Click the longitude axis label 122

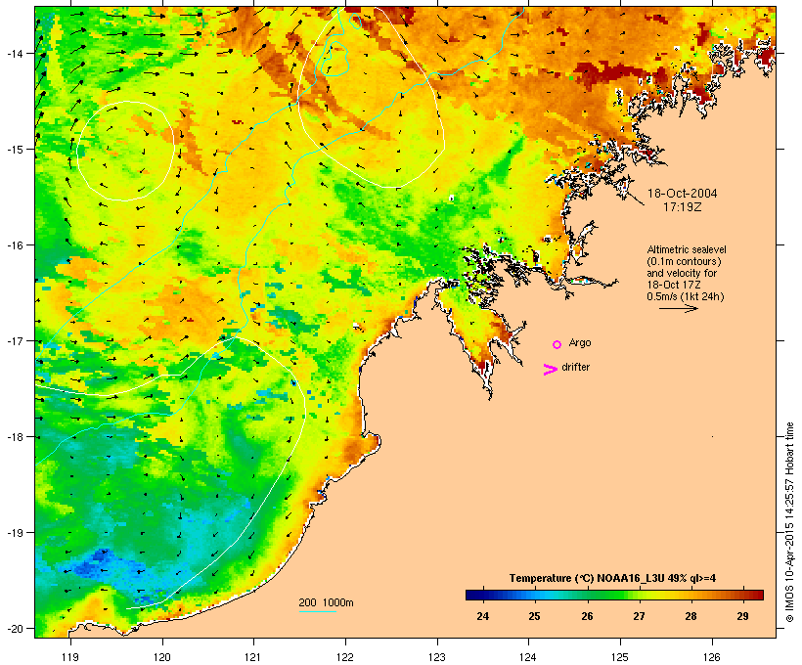(x=345, y=657)
